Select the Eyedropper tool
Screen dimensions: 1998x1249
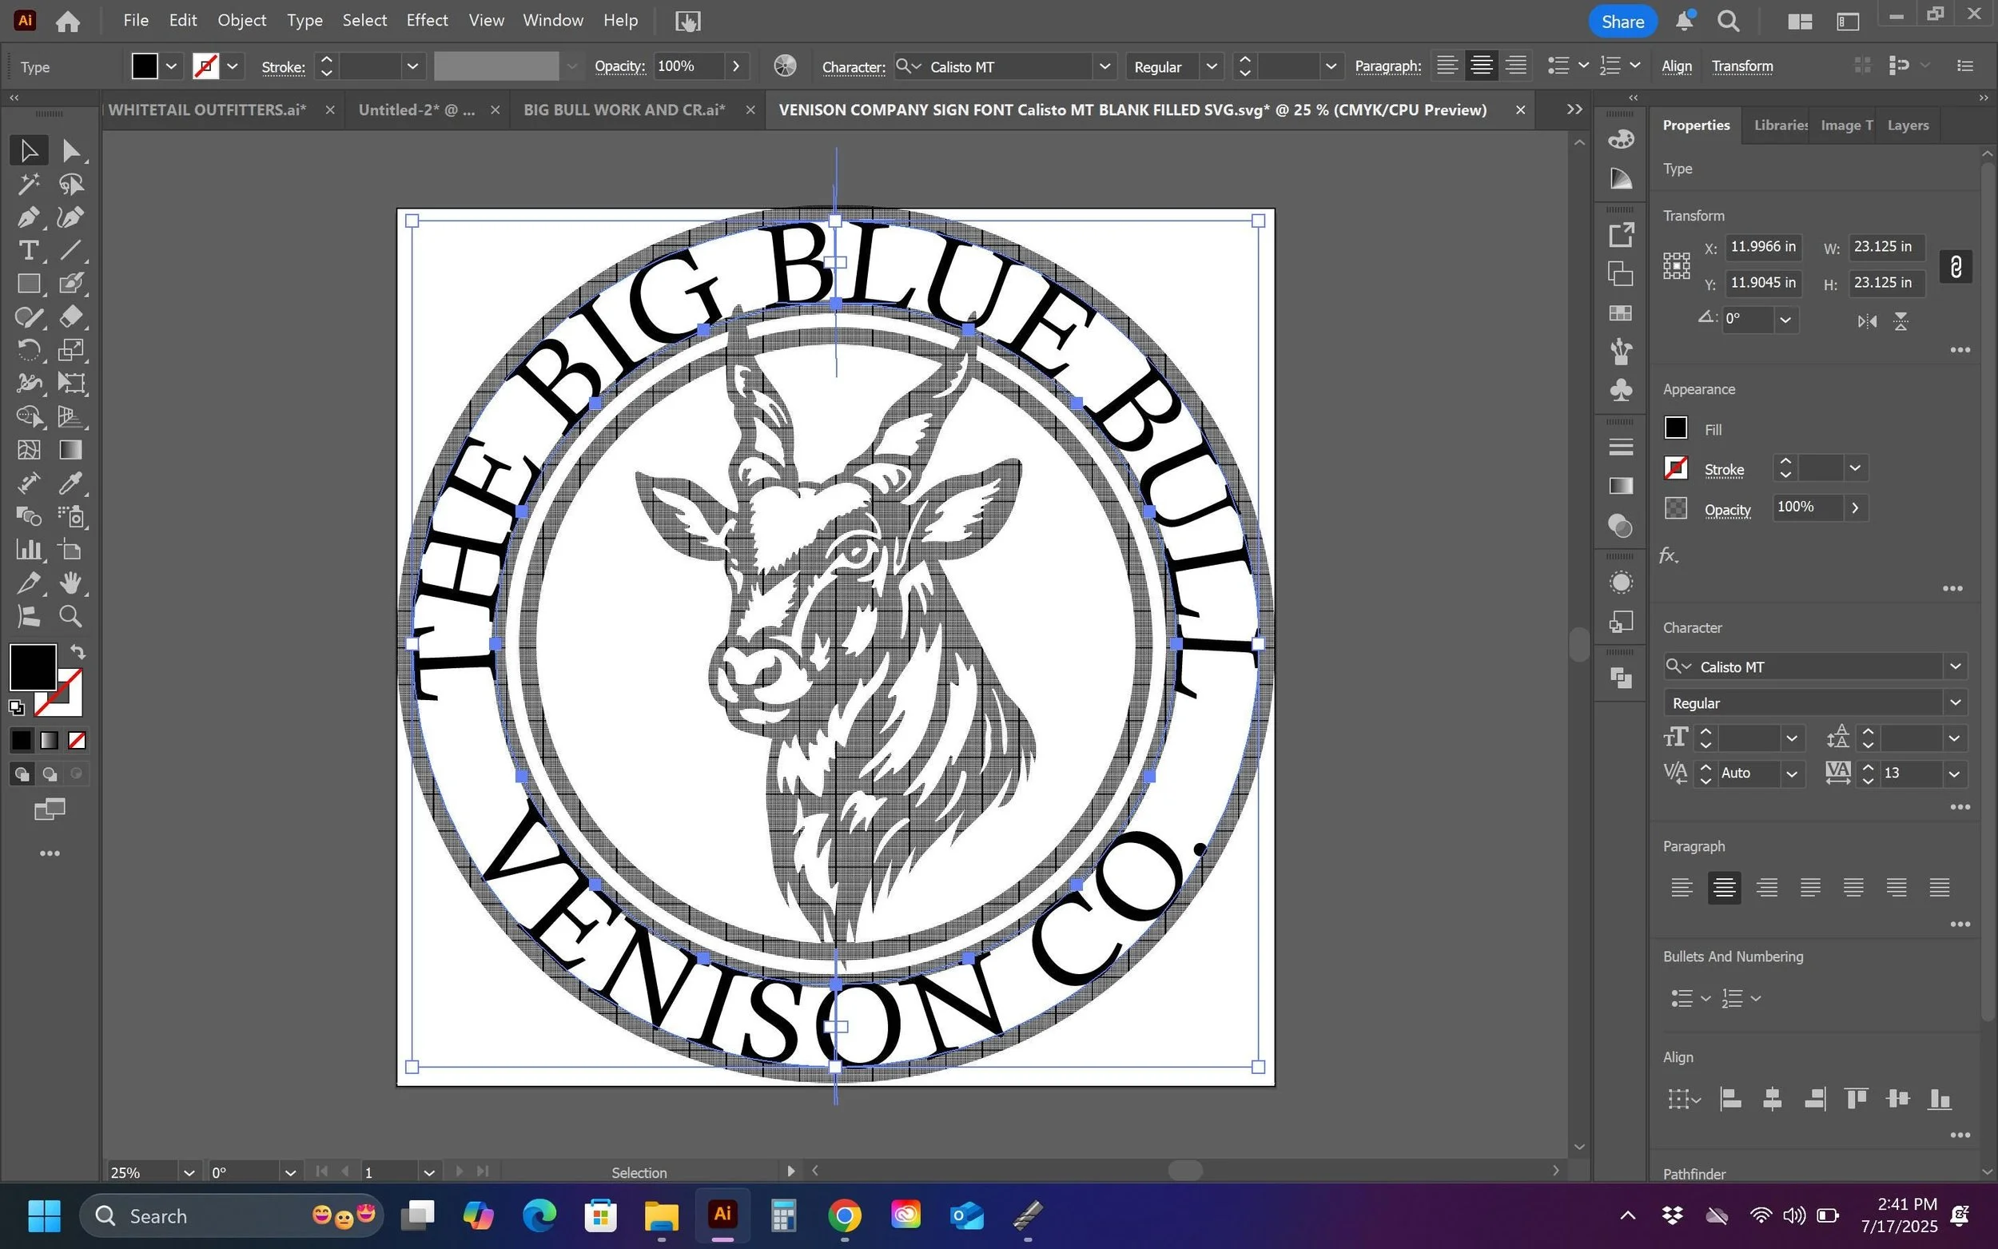(71, 483)
